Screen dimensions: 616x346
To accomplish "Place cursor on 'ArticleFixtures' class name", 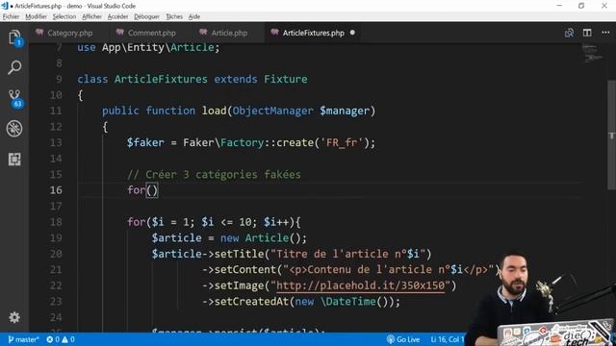I will [161, 79].
